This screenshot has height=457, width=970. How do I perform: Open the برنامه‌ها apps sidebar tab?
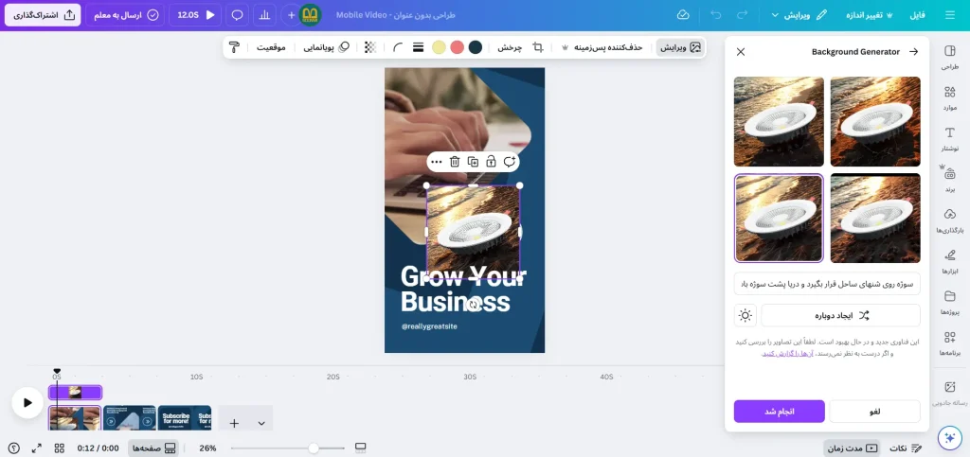[x=949, y=343]
